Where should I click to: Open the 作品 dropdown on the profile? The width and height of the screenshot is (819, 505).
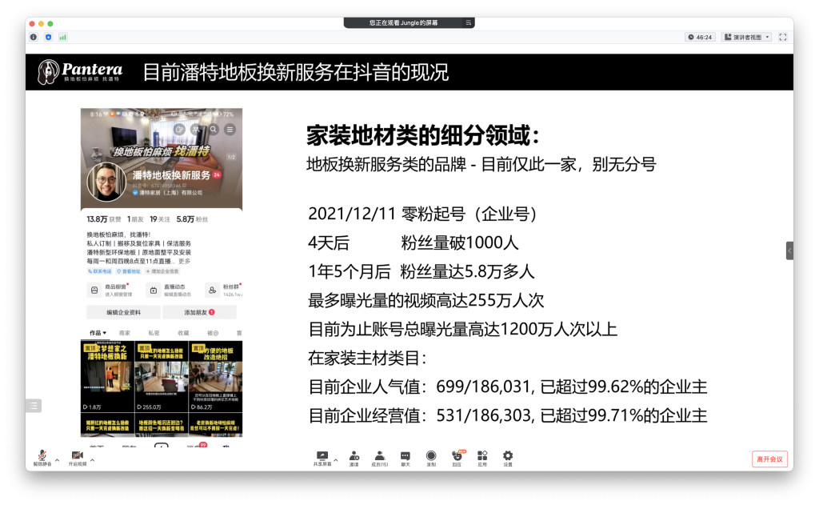click(x=98, y=333)
